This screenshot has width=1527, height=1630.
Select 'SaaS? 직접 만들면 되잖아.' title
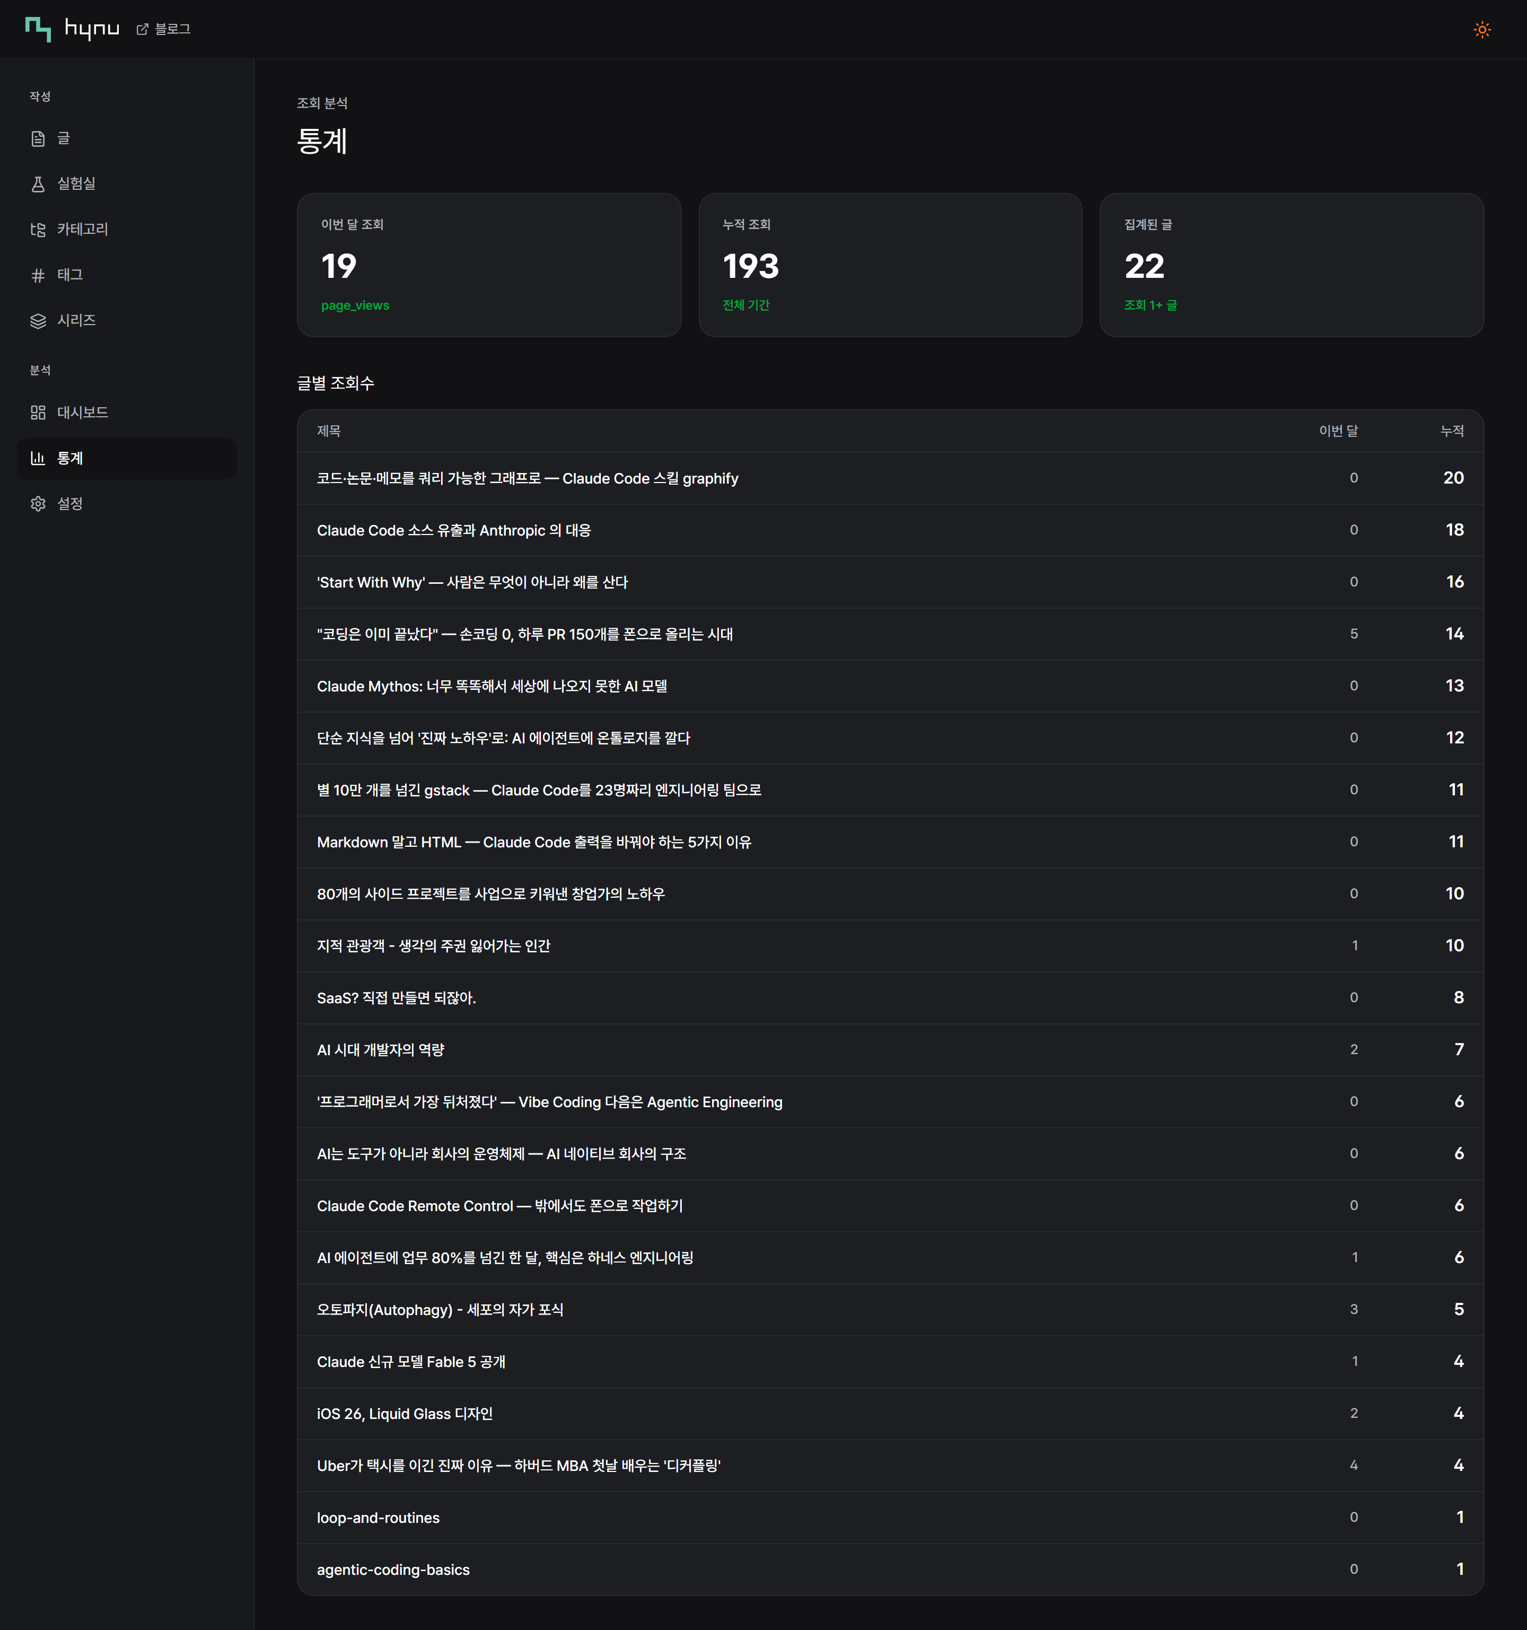[x=397, y=998]
